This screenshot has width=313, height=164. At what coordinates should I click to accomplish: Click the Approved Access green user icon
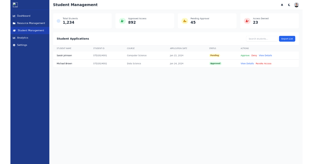click(122, 21)
